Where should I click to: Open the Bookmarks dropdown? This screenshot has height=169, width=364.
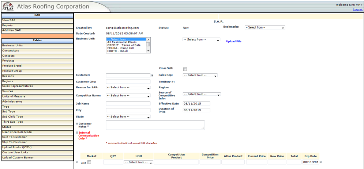pos(265,27)
